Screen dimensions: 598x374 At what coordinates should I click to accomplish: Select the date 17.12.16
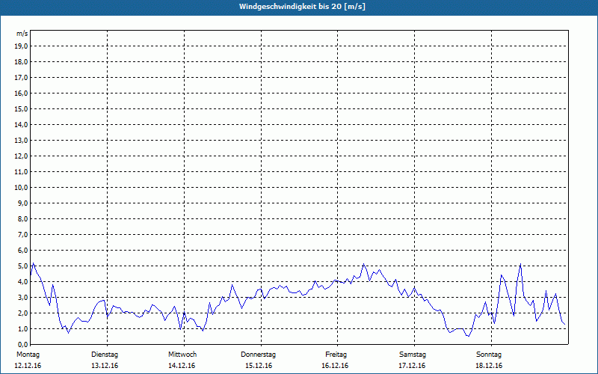(x=412, y=366)
